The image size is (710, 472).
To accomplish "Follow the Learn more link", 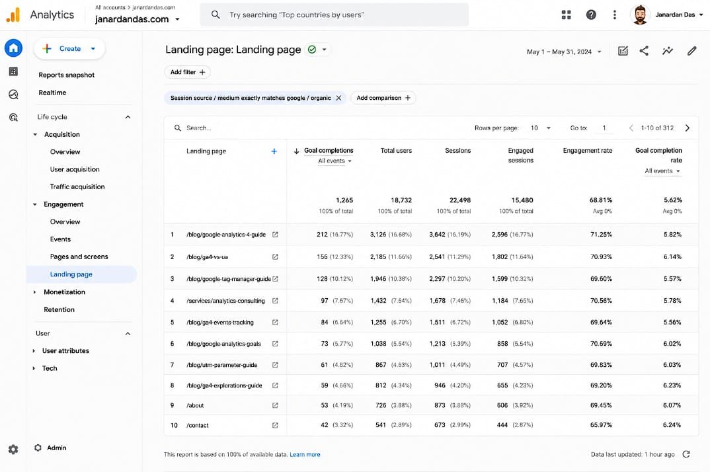I will click(305, 454).
